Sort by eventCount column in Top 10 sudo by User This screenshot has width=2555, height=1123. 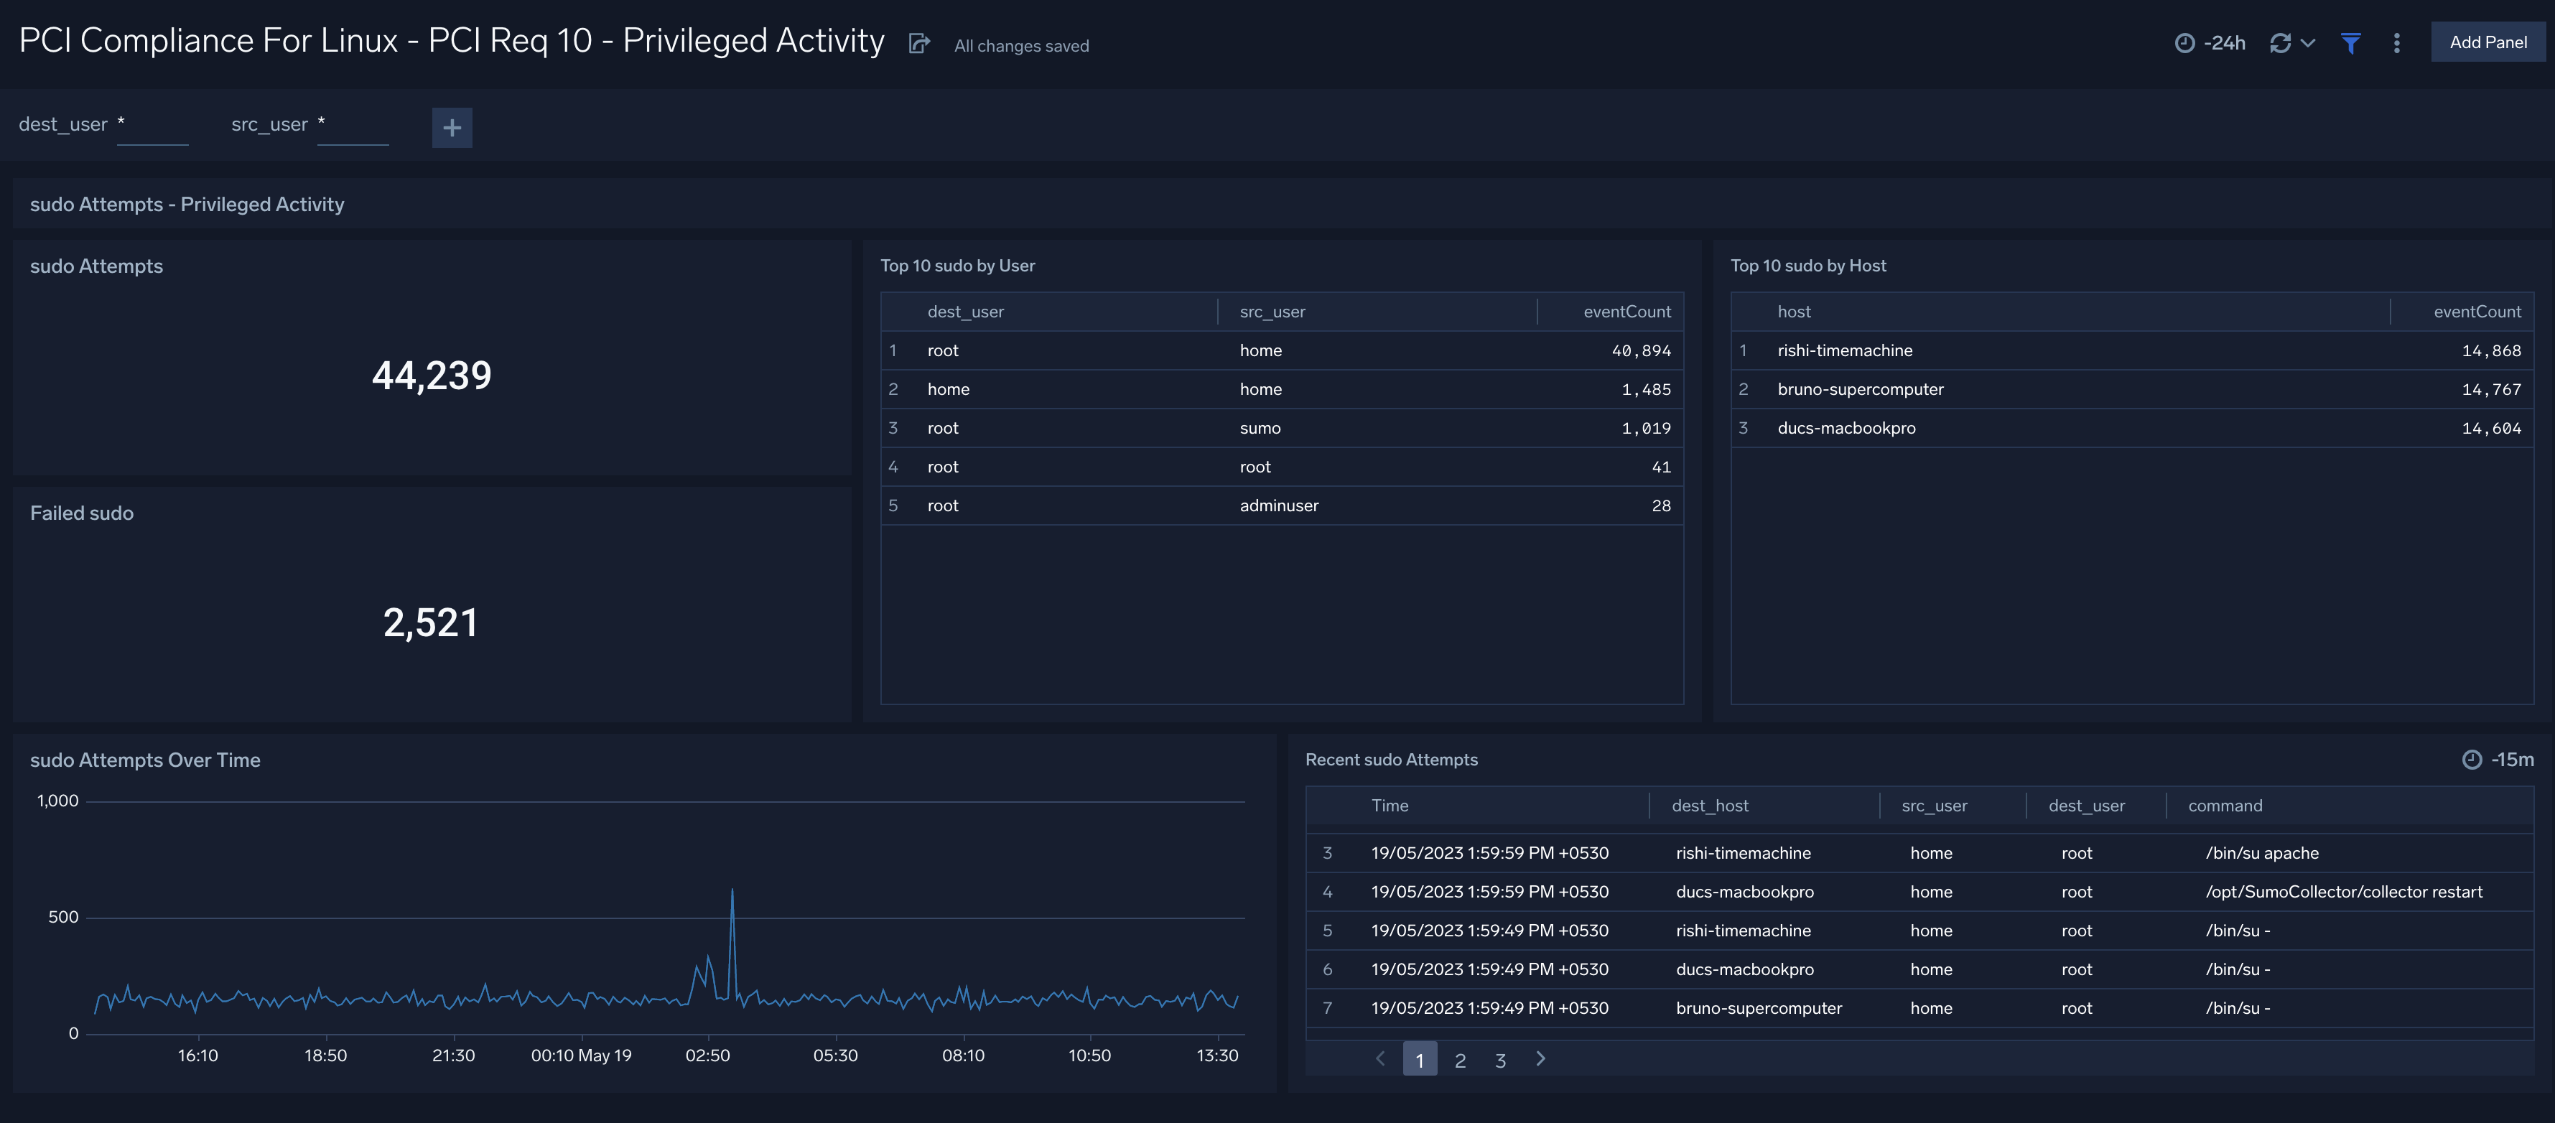click(1626, 312)
